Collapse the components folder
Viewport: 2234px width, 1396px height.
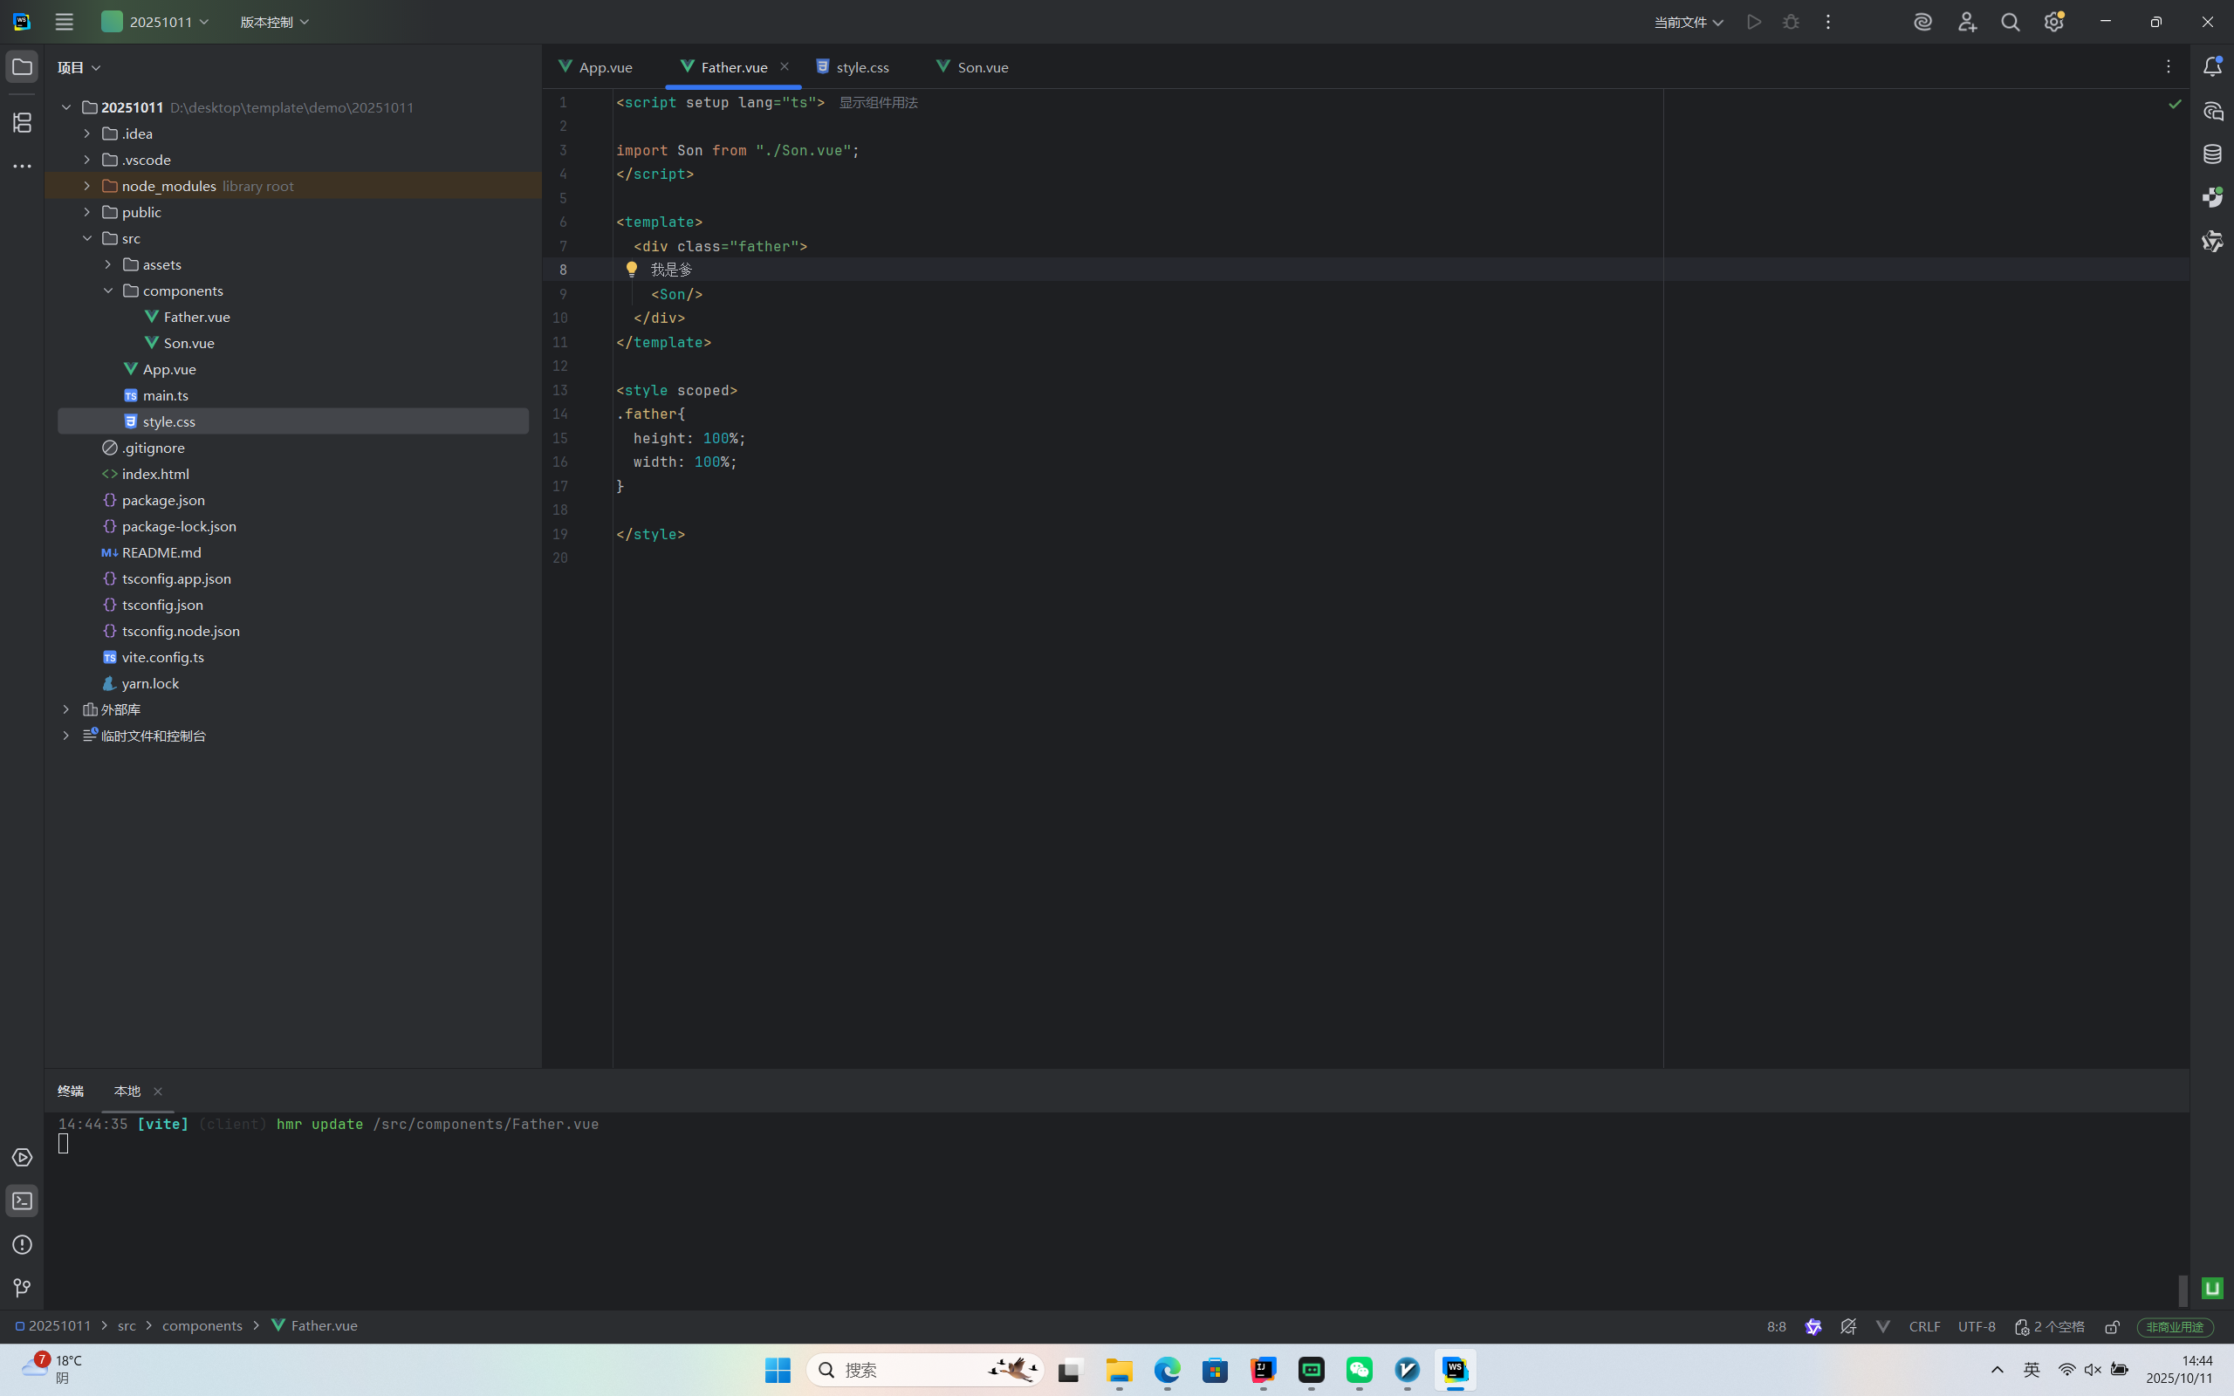(x=108, y=291)
